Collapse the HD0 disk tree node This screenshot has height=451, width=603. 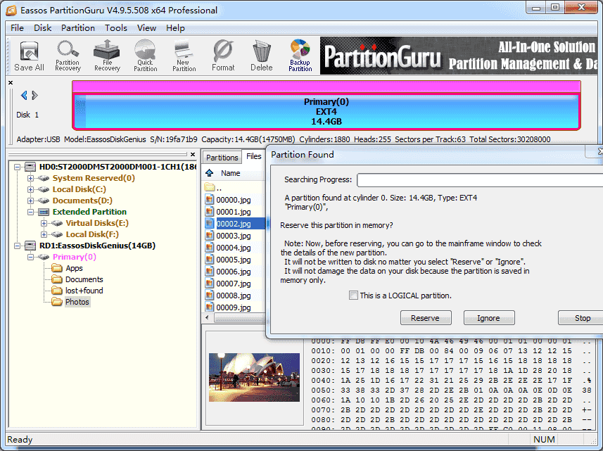click(18, 167)
